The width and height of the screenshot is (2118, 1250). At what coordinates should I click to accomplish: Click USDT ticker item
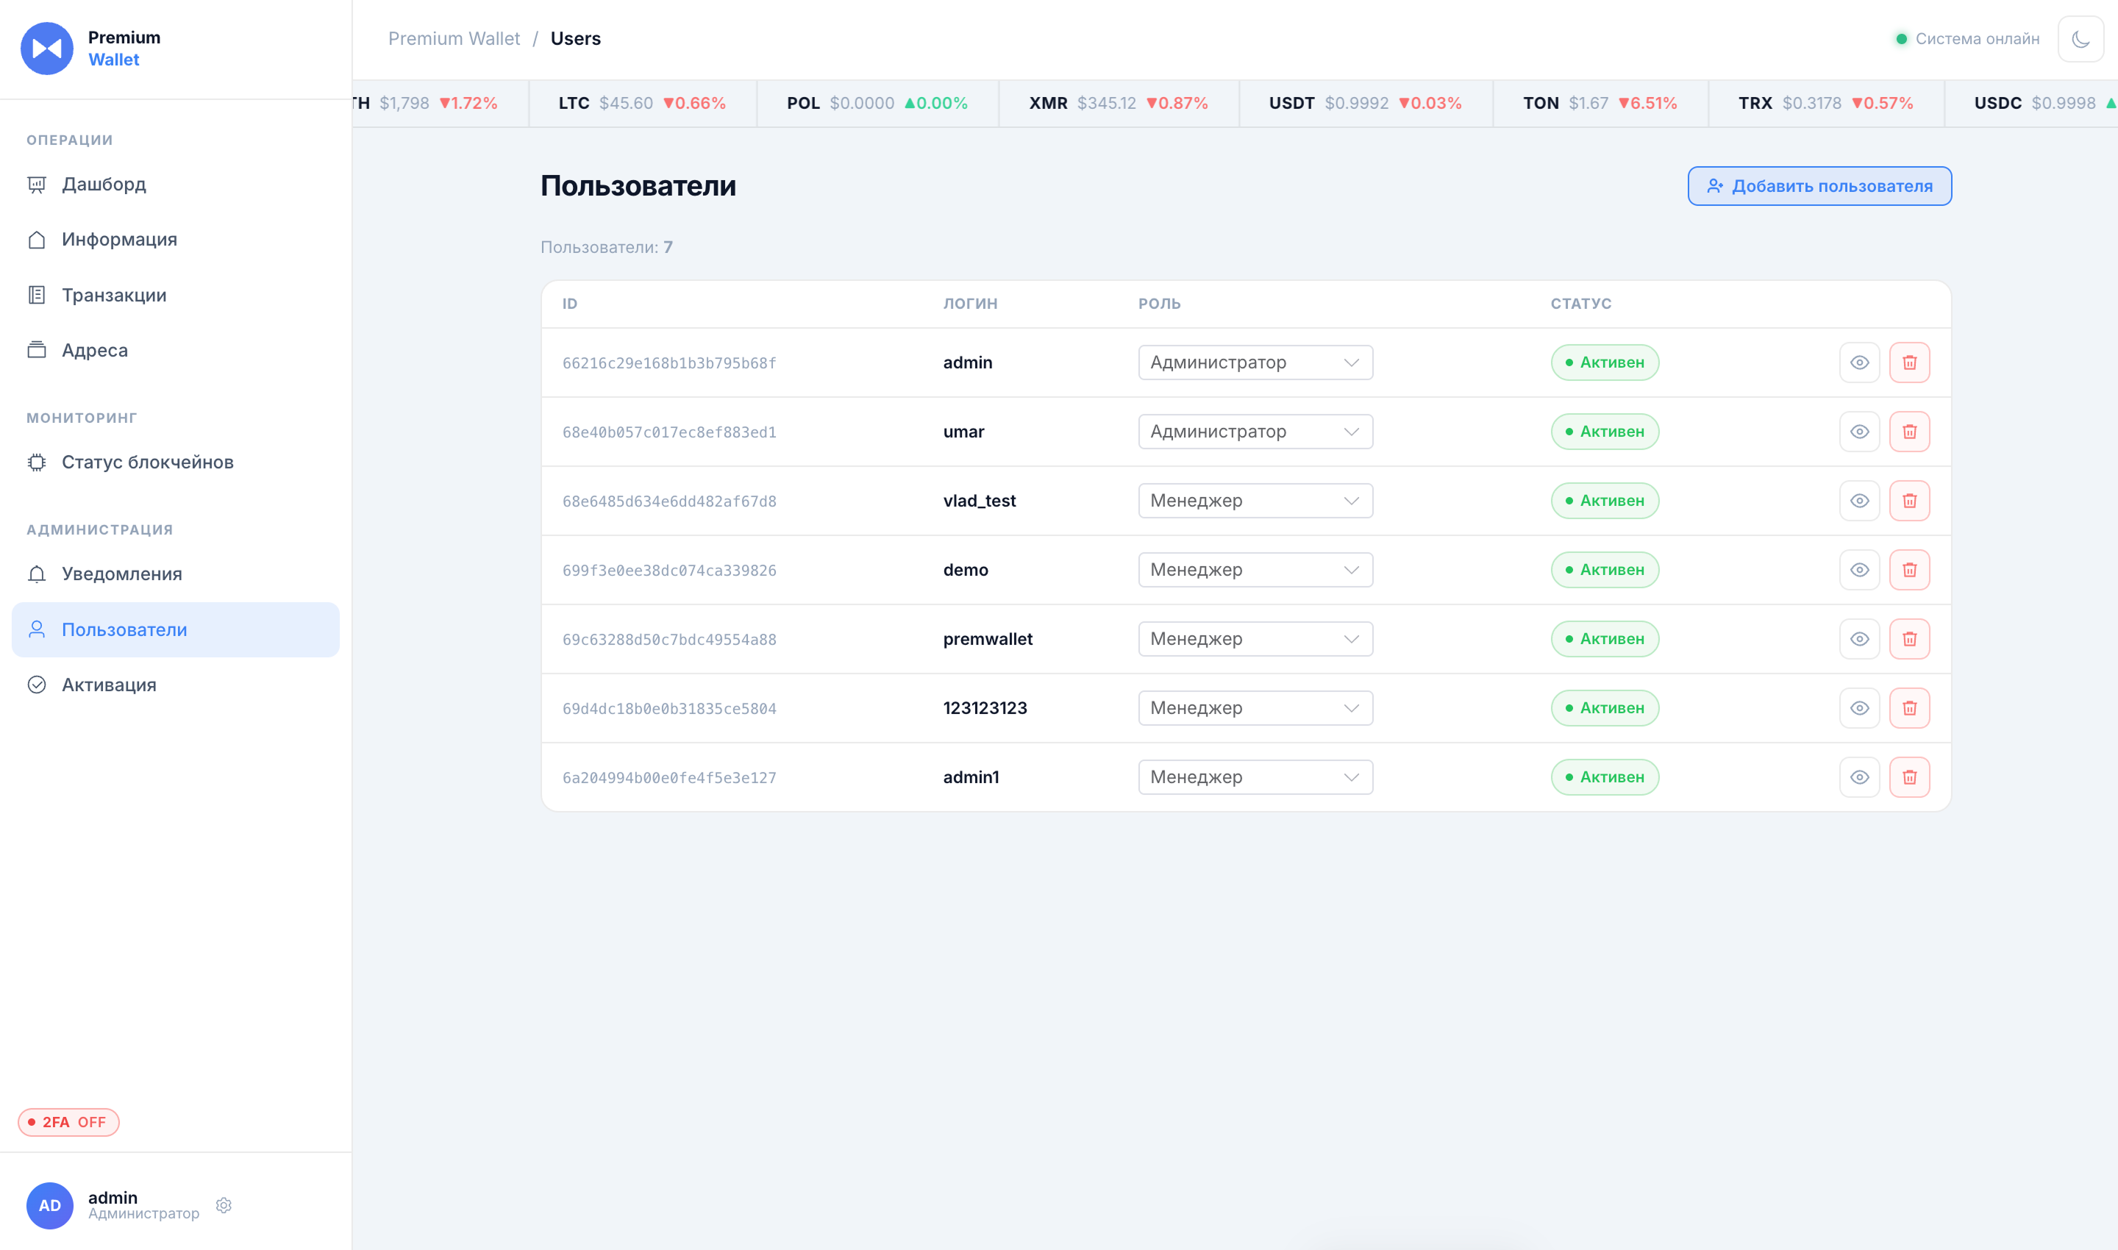tap(1365, 104)
